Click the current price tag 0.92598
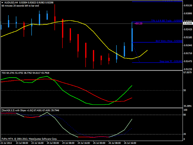193x145 pixels. point(188,23)
